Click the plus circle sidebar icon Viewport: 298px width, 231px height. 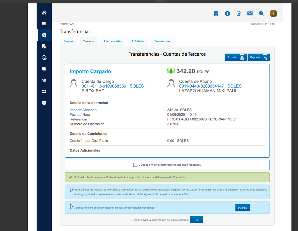(44, 103)
